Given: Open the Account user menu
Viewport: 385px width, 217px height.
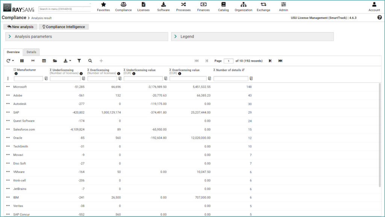Looking at the screenshot, I should click(x=374, y=7).
